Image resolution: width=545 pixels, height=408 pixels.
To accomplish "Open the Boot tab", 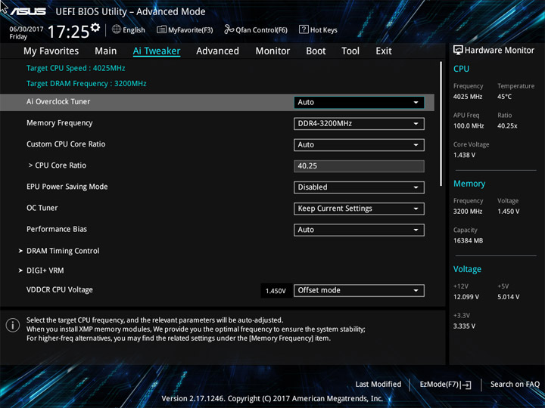I will click(316, 51).
